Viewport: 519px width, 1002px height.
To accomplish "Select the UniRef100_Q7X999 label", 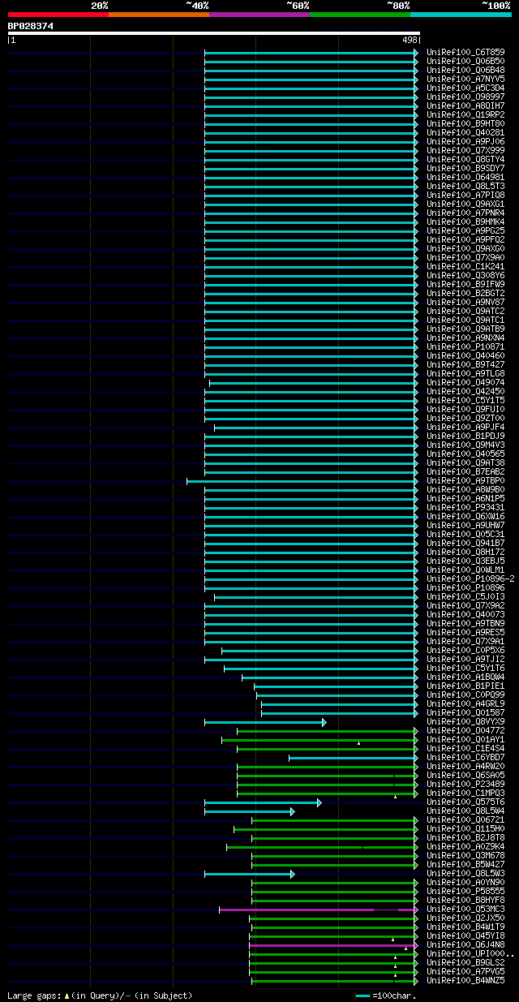I will [x=465, y=150].
